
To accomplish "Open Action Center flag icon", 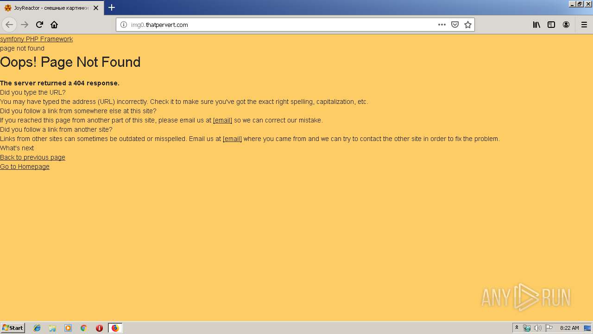I will coord(549,328).
